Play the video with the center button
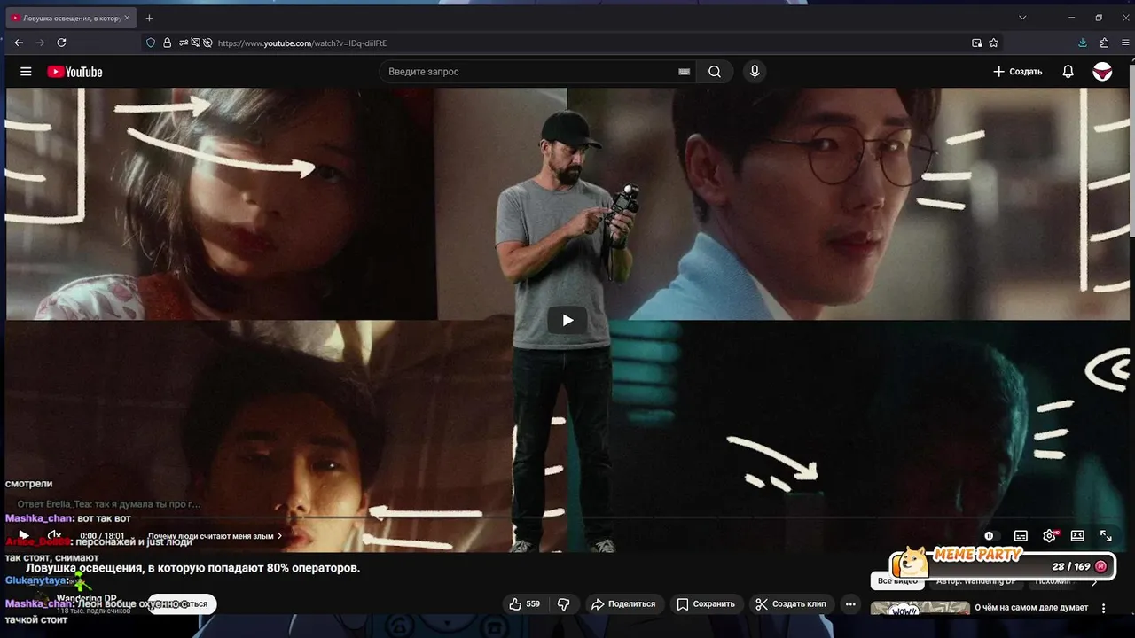The width and height of the screenshot is (1135, 638). pos(567,320)
